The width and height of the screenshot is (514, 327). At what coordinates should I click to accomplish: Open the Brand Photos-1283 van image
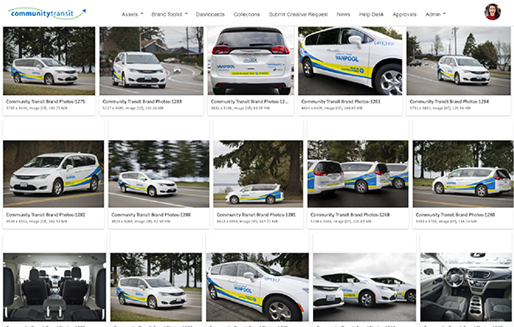point(151,61)
